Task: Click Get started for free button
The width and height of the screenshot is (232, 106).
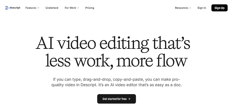Action: point(117,99)
